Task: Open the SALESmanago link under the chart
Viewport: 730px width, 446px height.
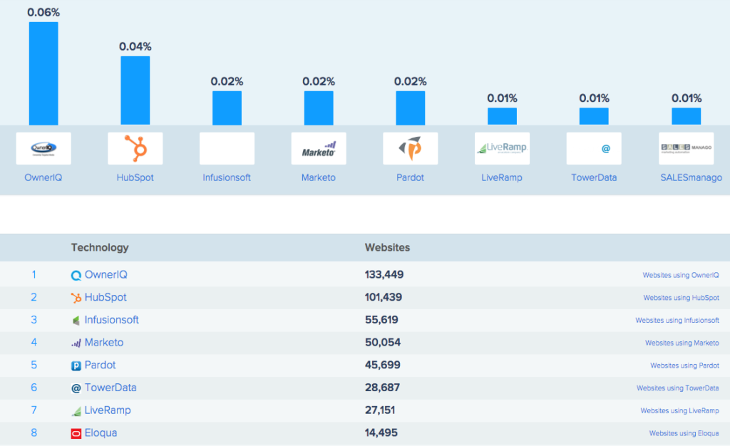Action: pos(692,177)
